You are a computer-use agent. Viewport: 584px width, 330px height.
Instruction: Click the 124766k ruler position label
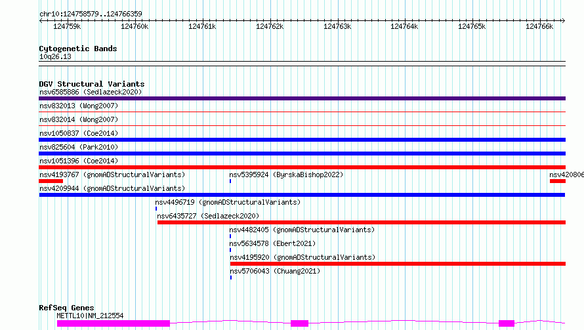tap(539, 26)
